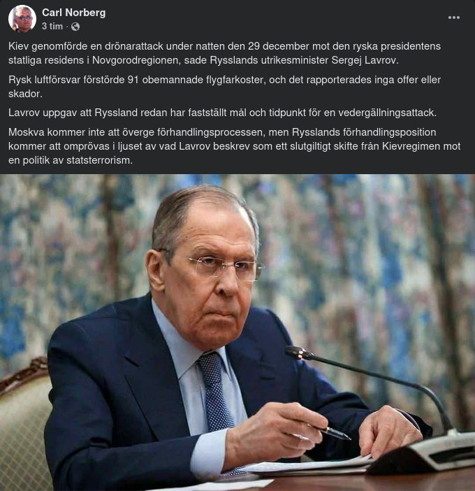Click the paragraph starting "Rysk luftförsvar förstörde"
The image size is (475, 491).
(x=224, y=87)
